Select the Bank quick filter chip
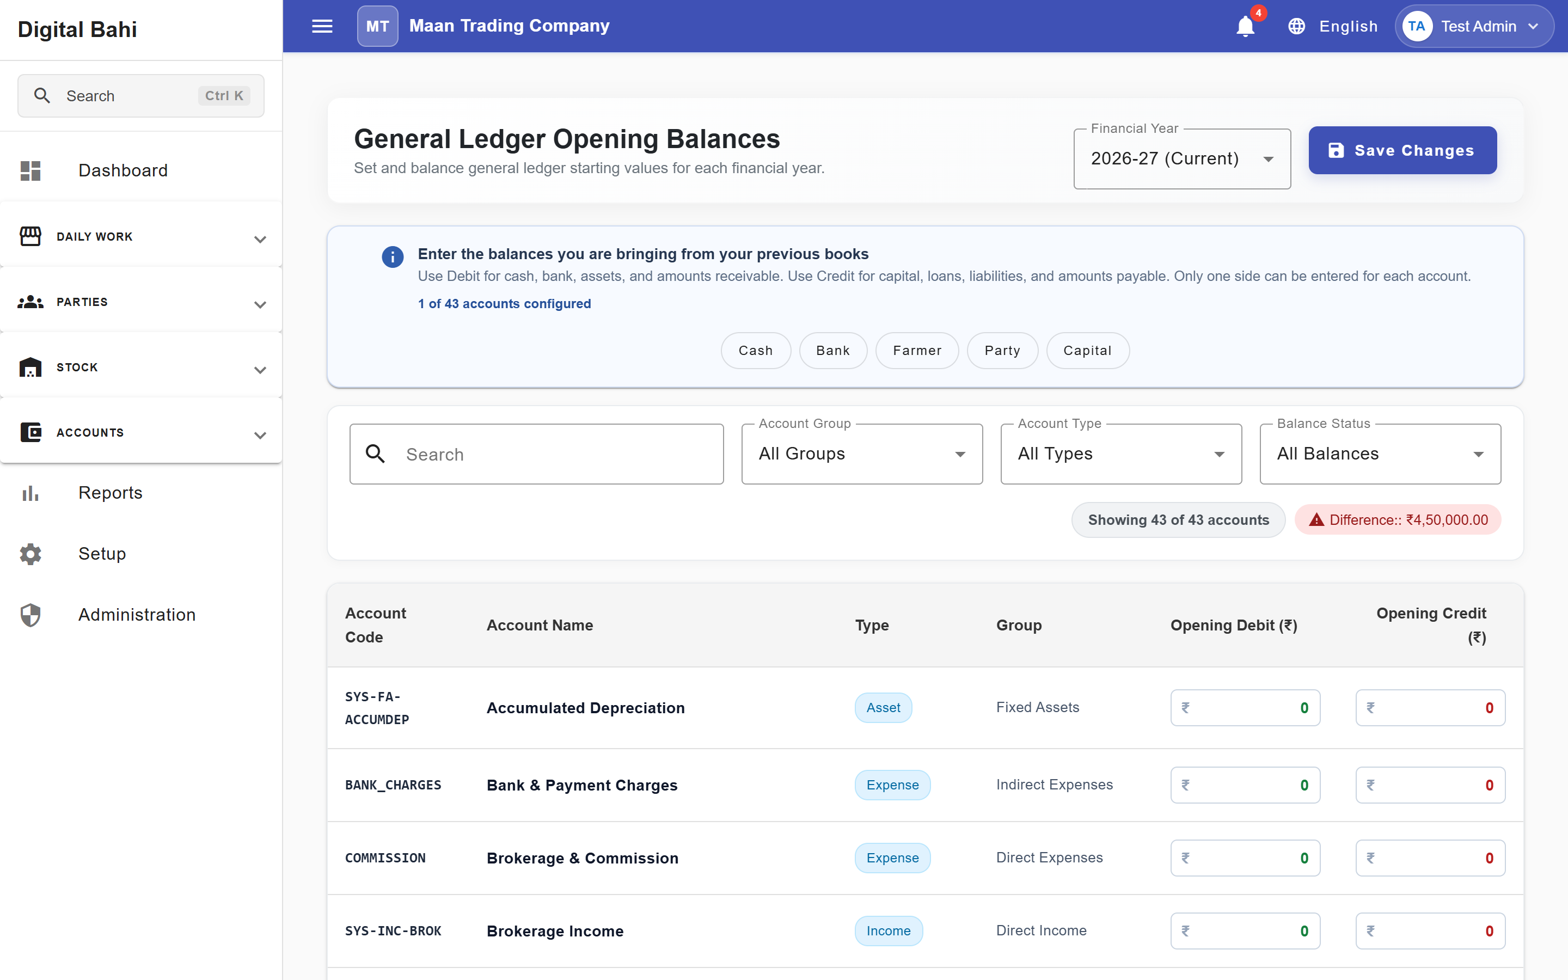The width and height of the screenshot is (1568, 980). pyautogui.click(x=832, y=351)
